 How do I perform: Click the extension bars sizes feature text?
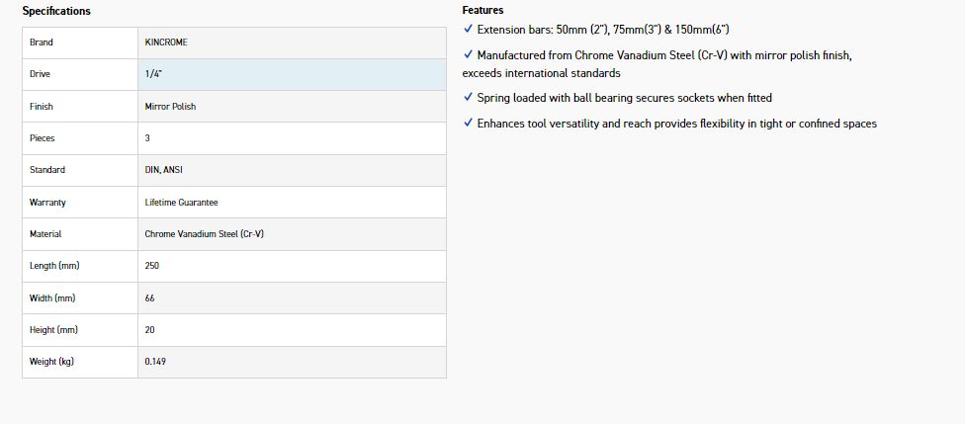(x=603, y=30)
